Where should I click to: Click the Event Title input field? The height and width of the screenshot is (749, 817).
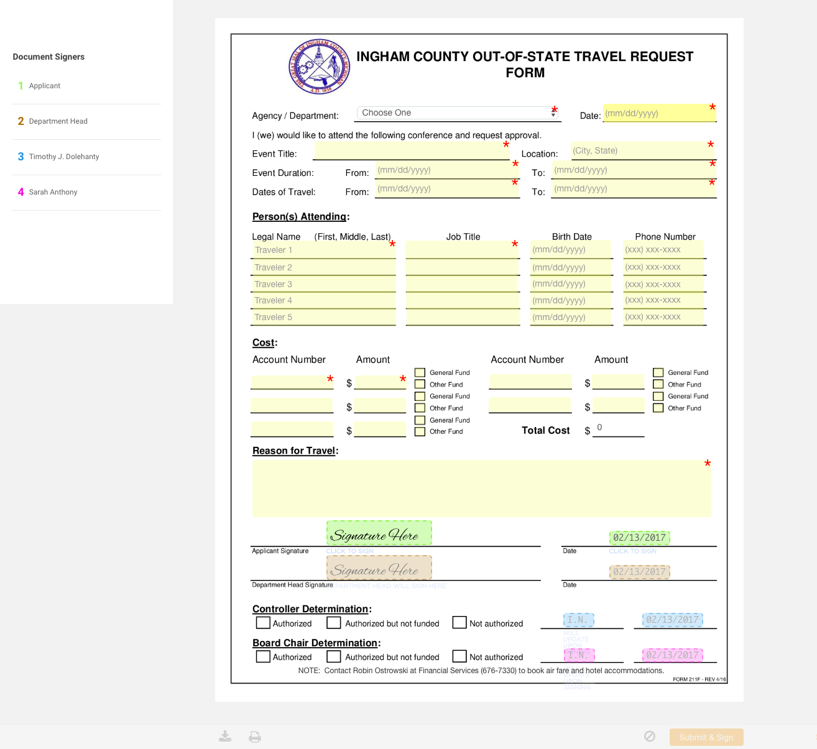[x=410, y=151]
